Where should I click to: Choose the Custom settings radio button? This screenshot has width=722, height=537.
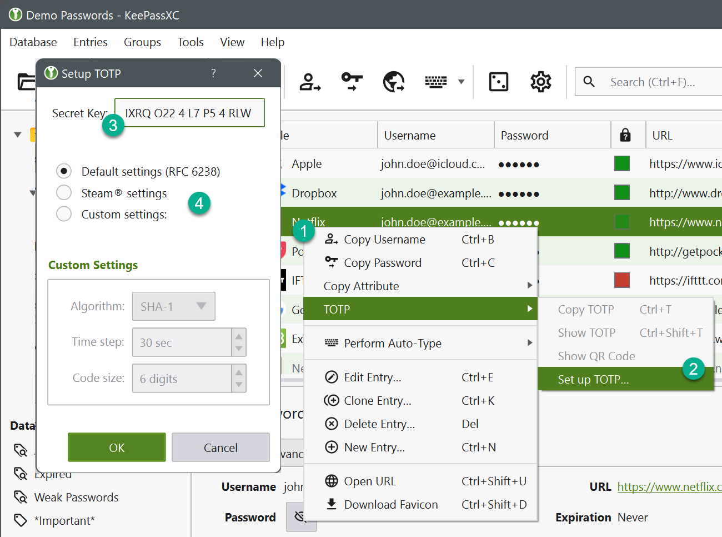[64, 214]
